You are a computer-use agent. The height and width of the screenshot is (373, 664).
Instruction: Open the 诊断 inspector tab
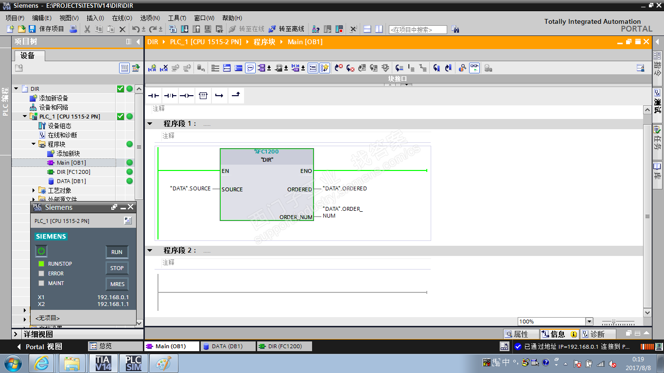[598, 334]
